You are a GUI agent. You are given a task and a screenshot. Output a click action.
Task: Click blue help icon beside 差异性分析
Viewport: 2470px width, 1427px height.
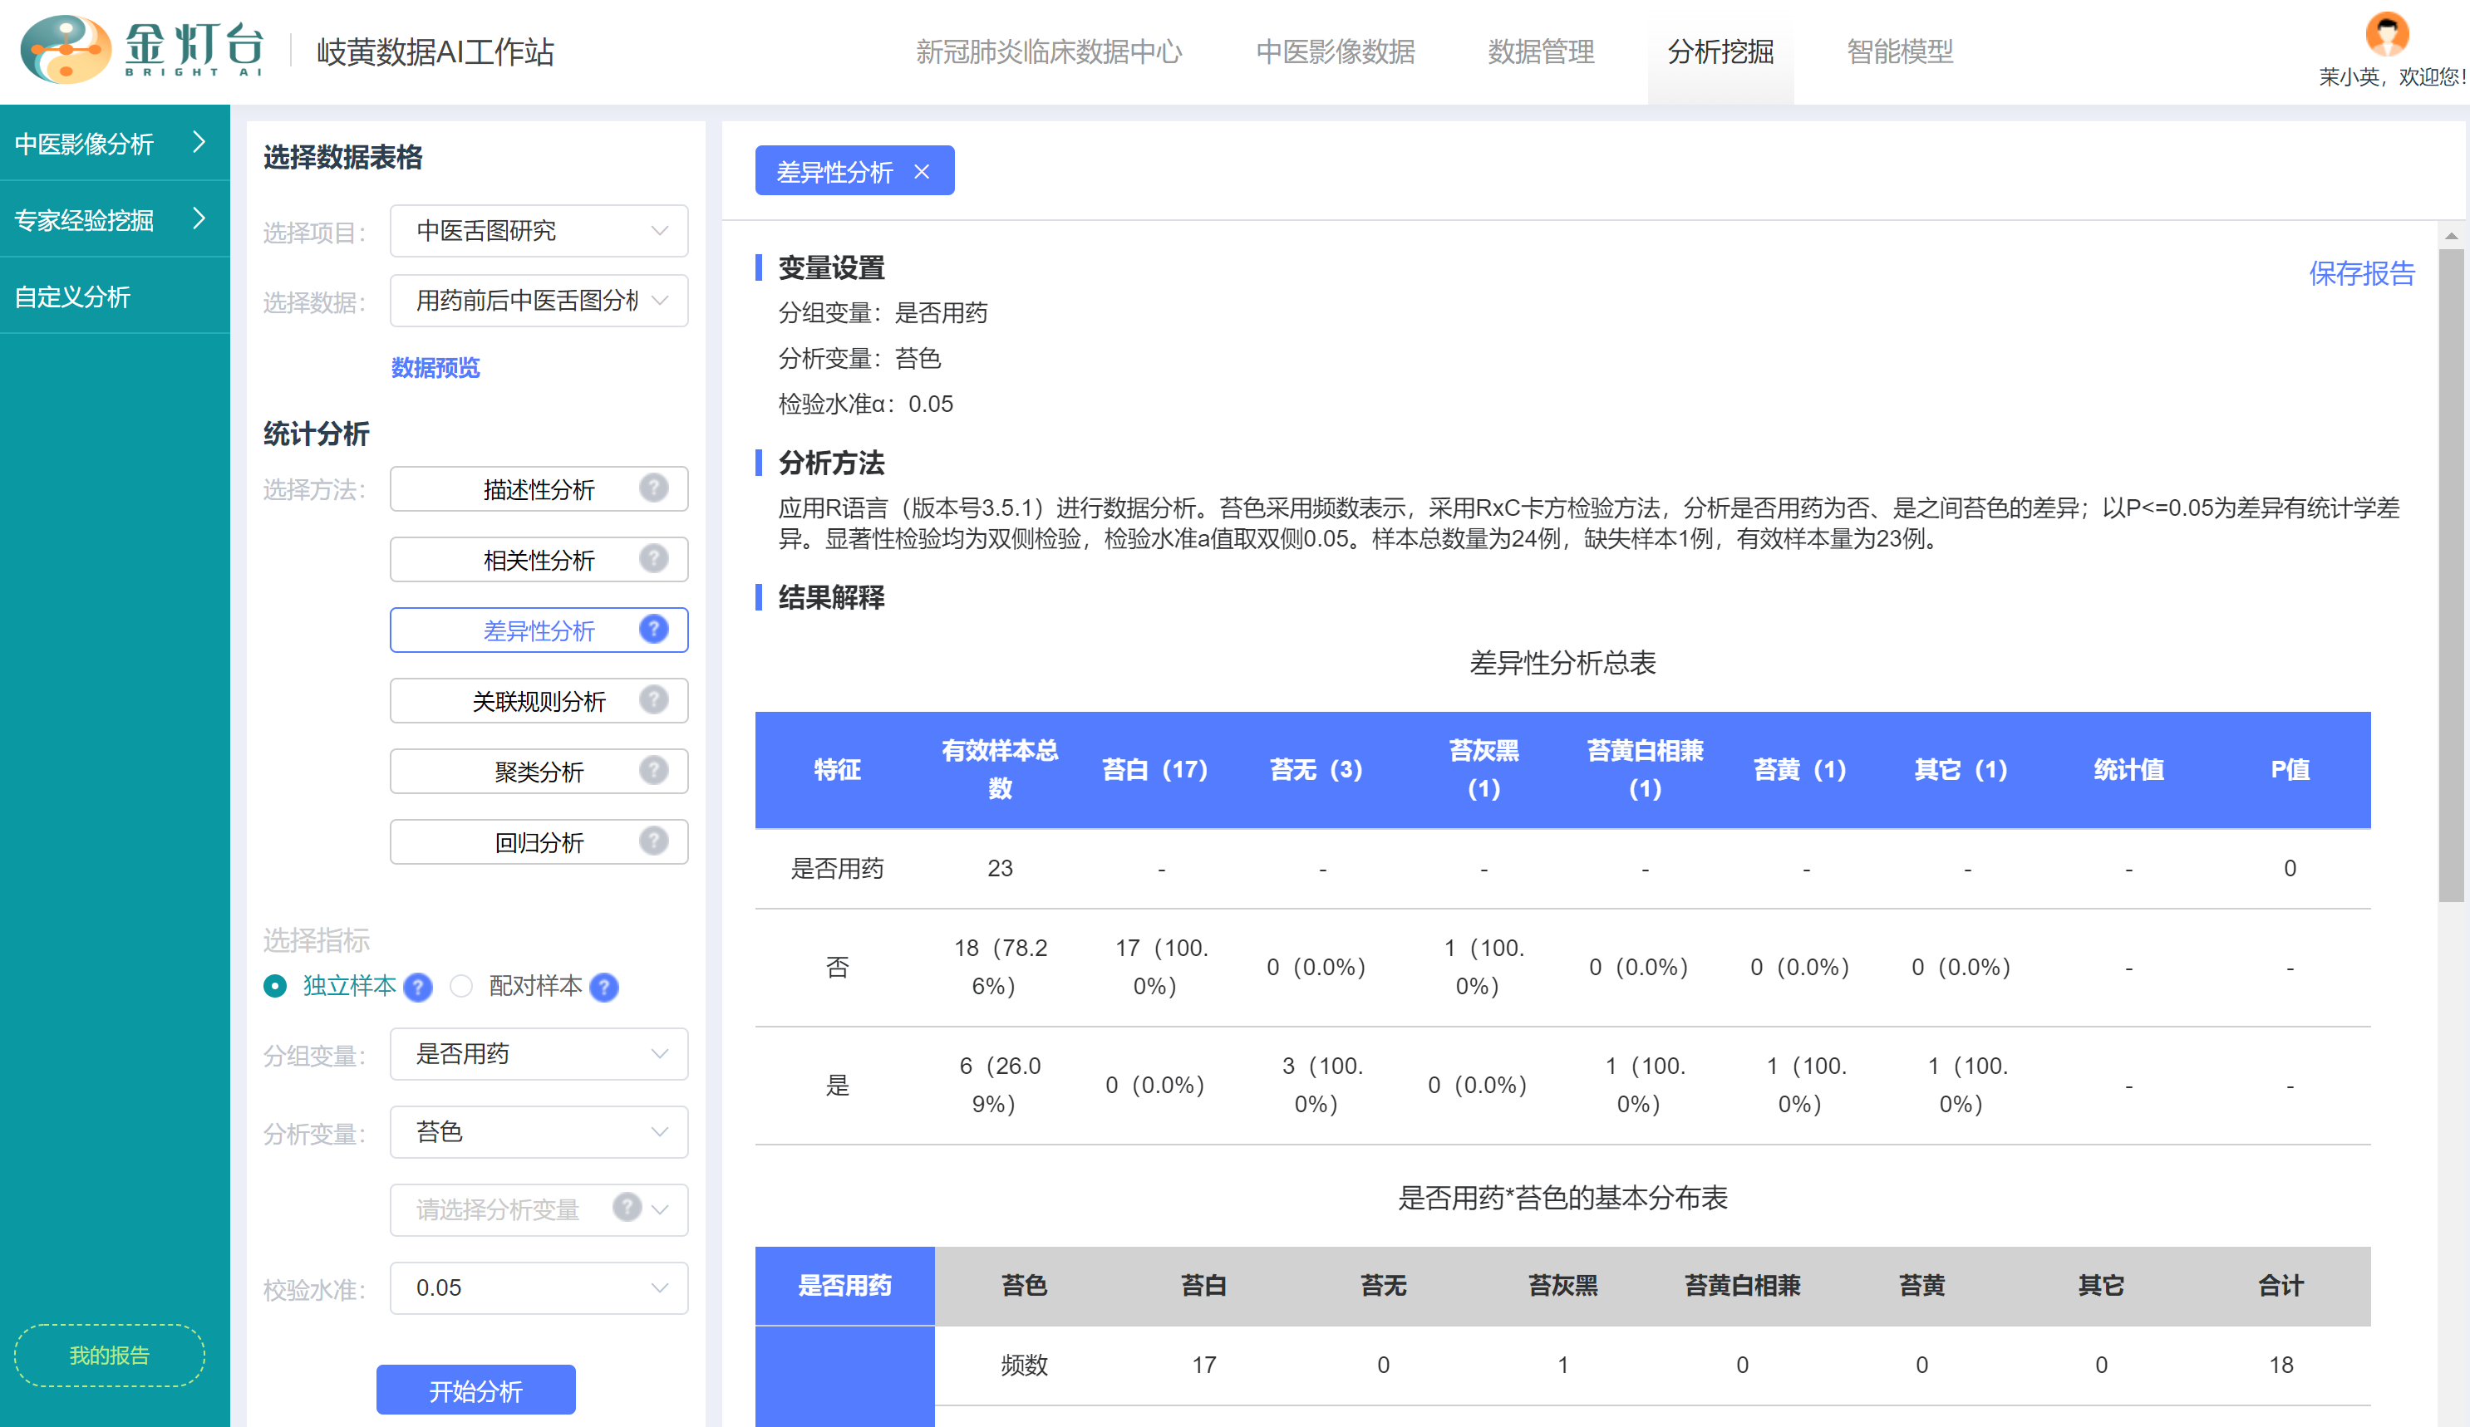pos(652,629)
